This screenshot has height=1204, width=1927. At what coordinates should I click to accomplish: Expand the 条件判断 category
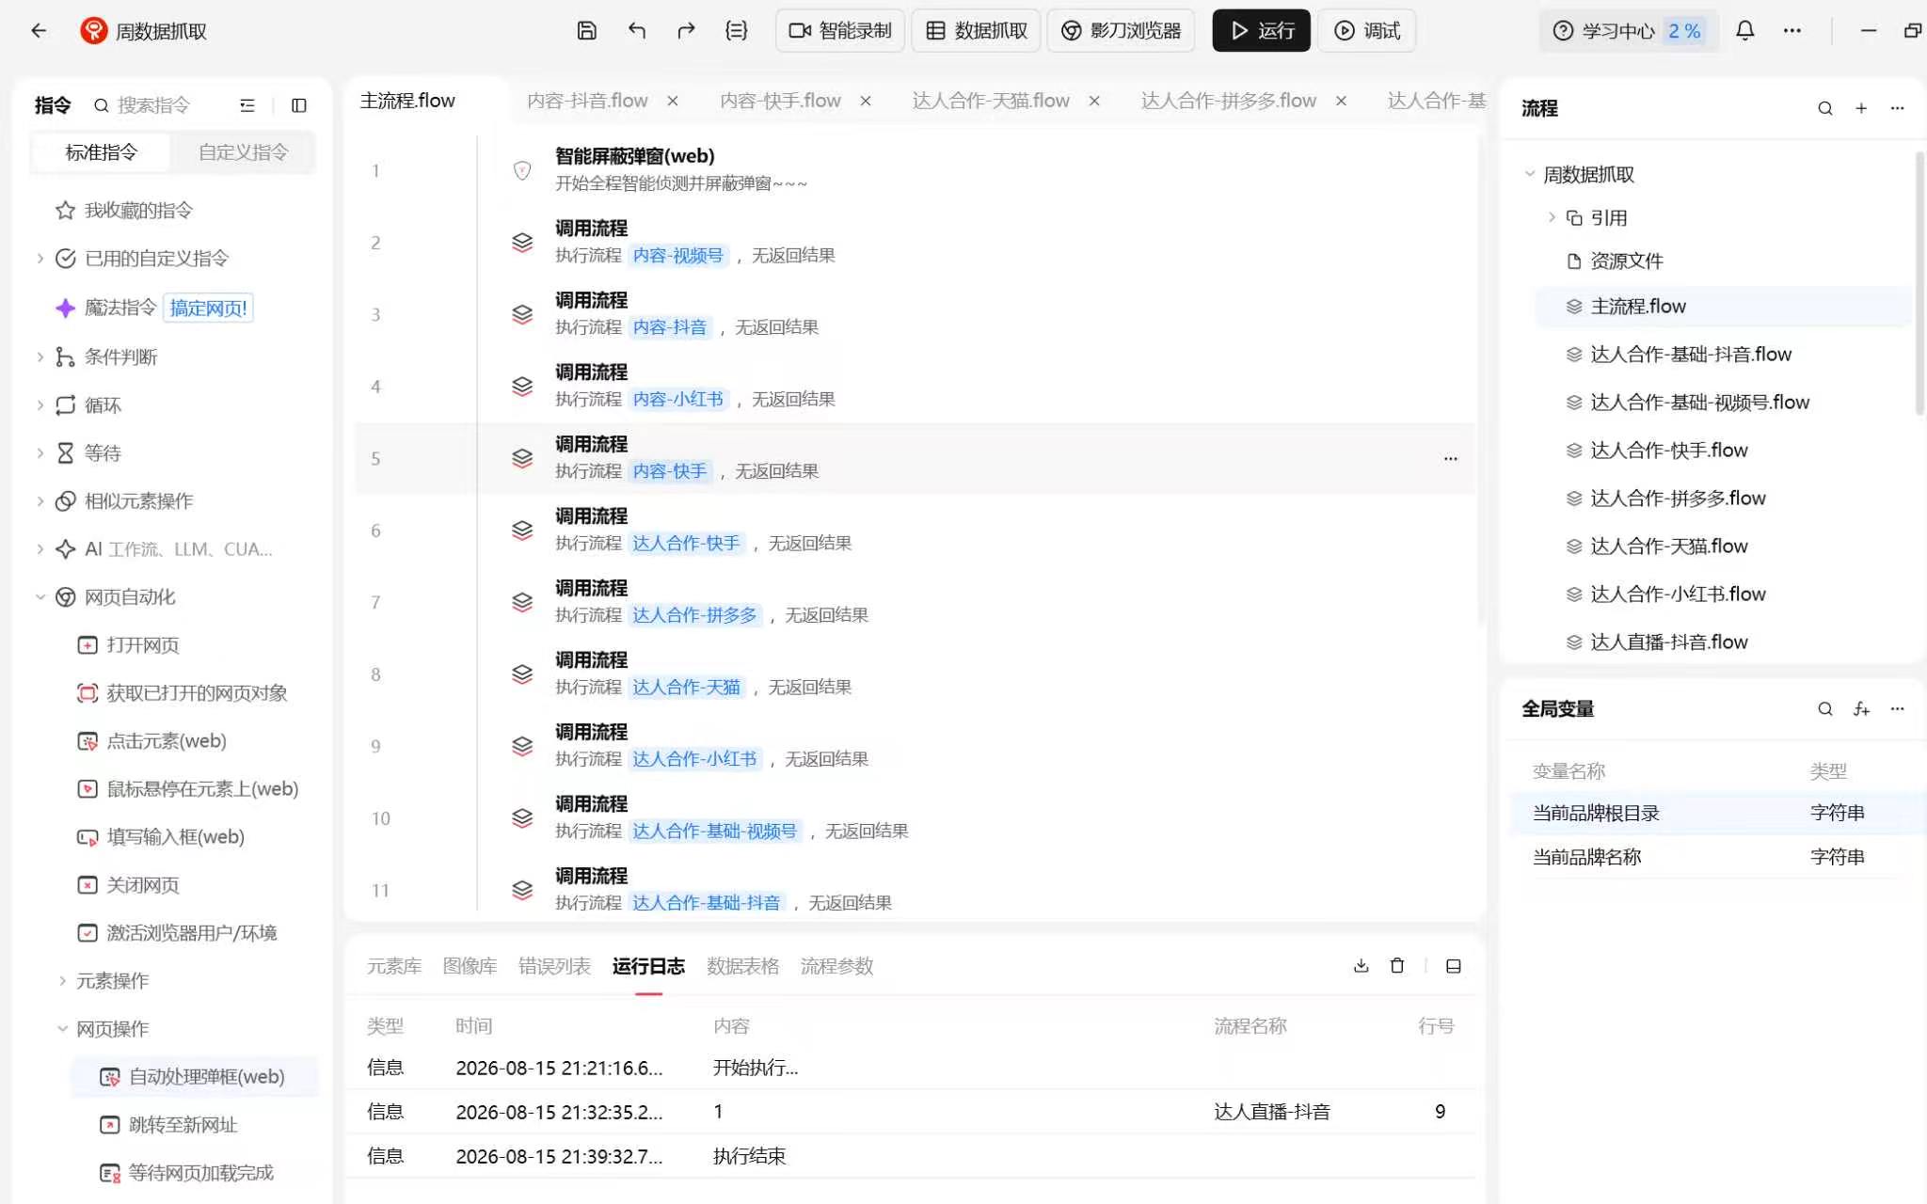(40, 357)
